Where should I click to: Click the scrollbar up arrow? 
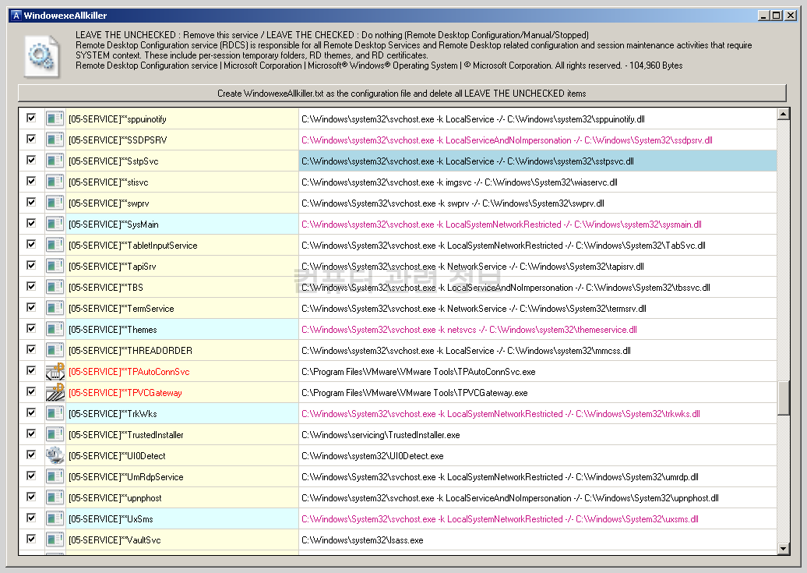point(784,114)
